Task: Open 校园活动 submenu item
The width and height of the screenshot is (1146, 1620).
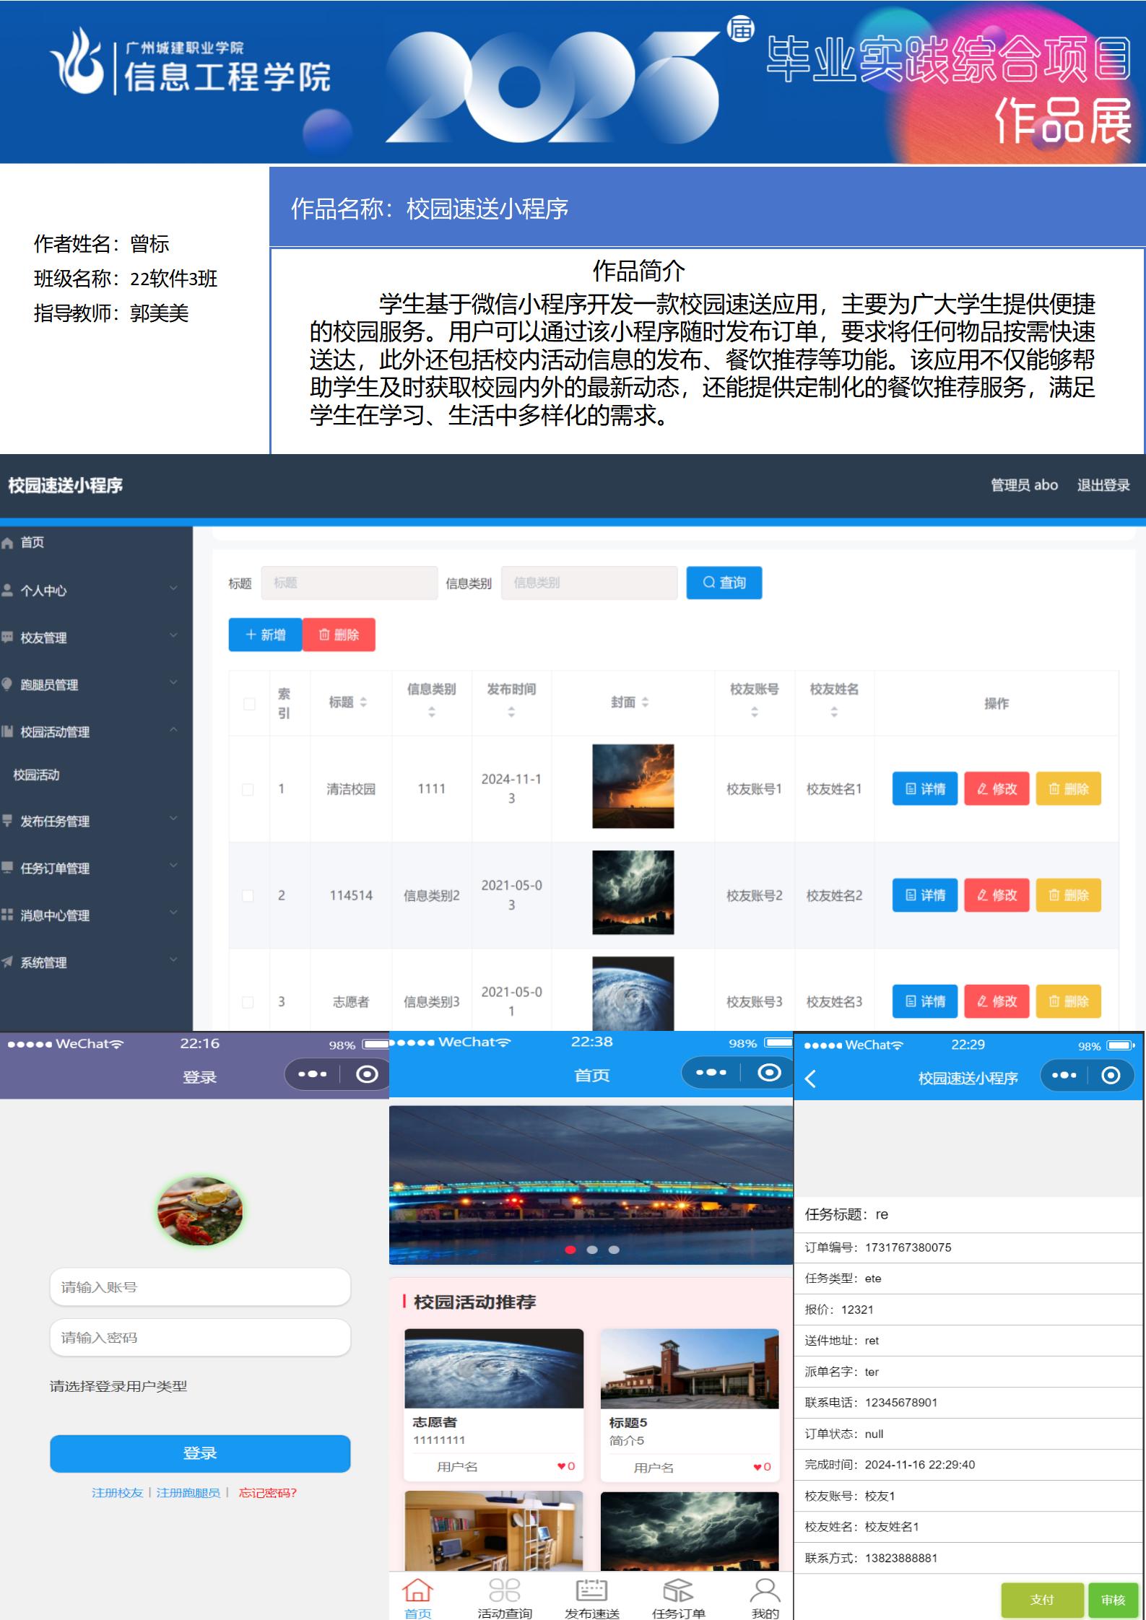Action: coord(37,775)
